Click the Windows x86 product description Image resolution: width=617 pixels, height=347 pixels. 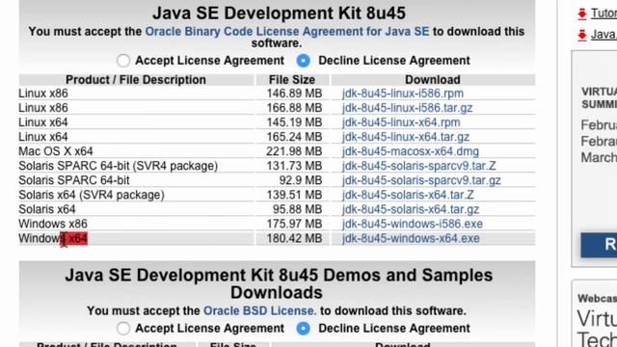point(53,224)
